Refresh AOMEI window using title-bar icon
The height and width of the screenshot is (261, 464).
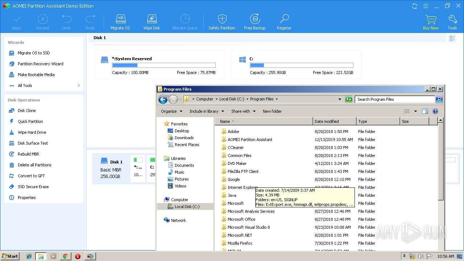point(415,6)
